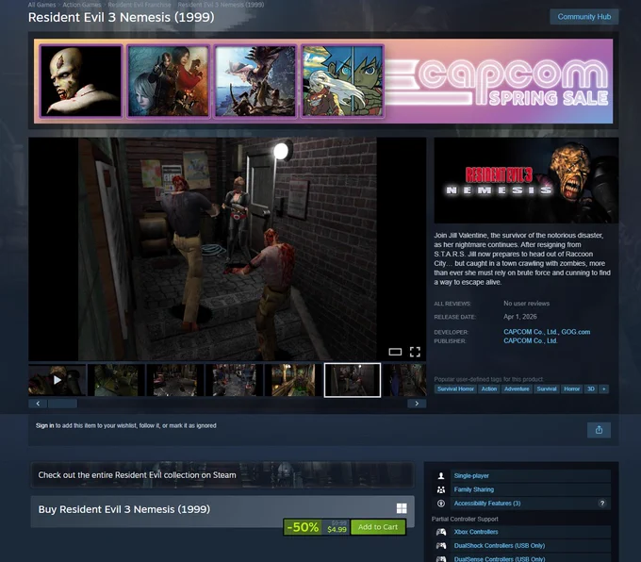
Task: Select the Adventure tag
Action: 517,389
